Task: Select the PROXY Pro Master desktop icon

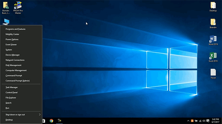Action: coord(18,8)
